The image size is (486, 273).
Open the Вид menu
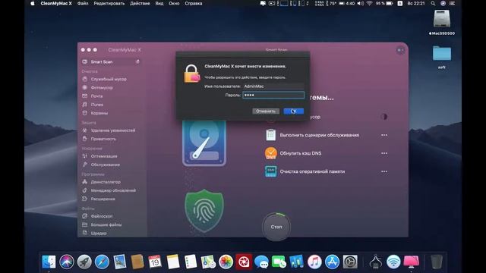[159, 3]
